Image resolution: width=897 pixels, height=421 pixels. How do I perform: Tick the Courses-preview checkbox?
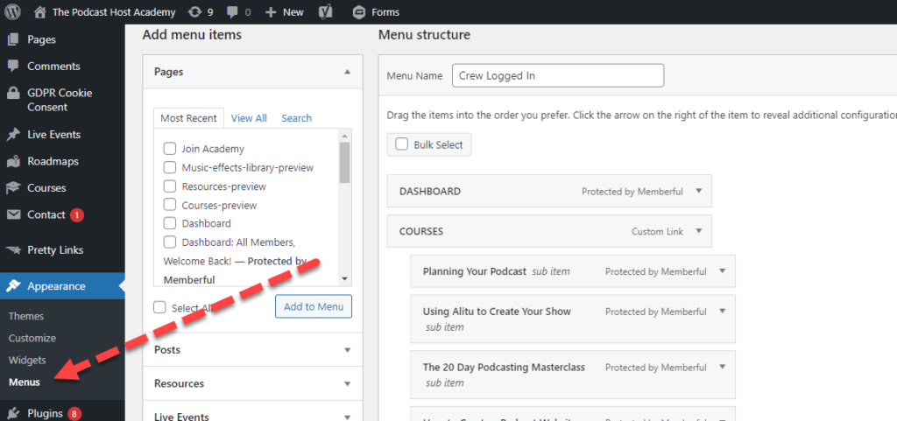170,206
